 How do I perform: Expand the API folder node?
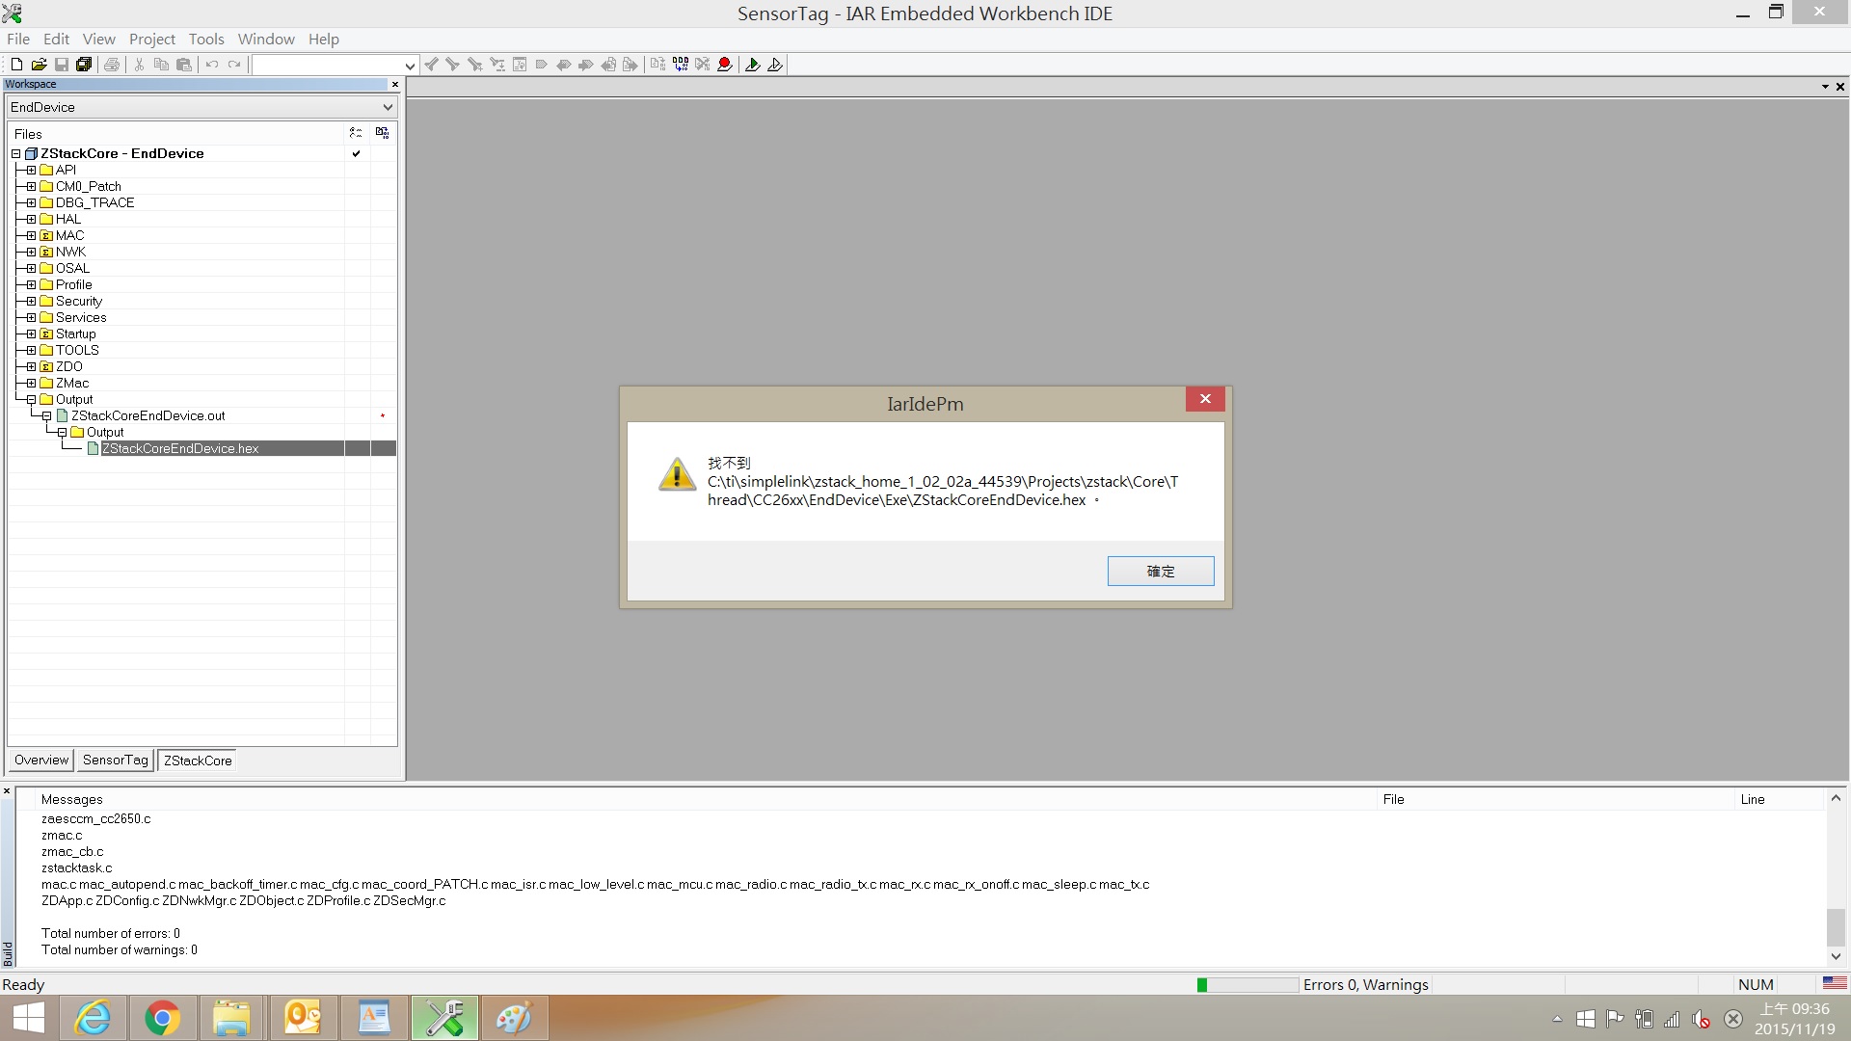point(32,170)
